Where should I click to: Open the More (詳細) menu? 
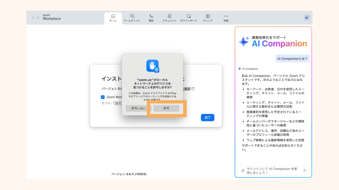(x=226, y=18)
